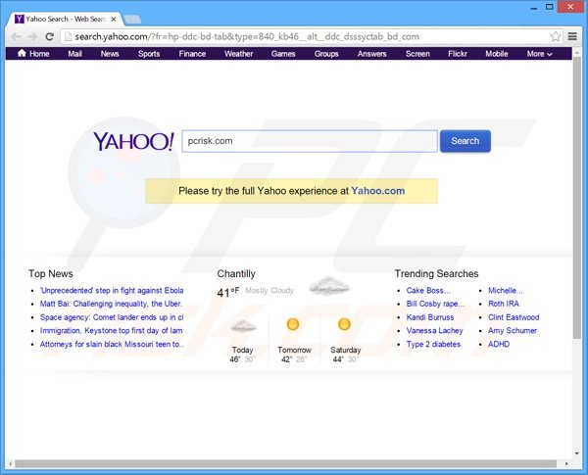The image size is (588, 475).
Task: Search trending Amy Schumer
Action: [513, 331]
